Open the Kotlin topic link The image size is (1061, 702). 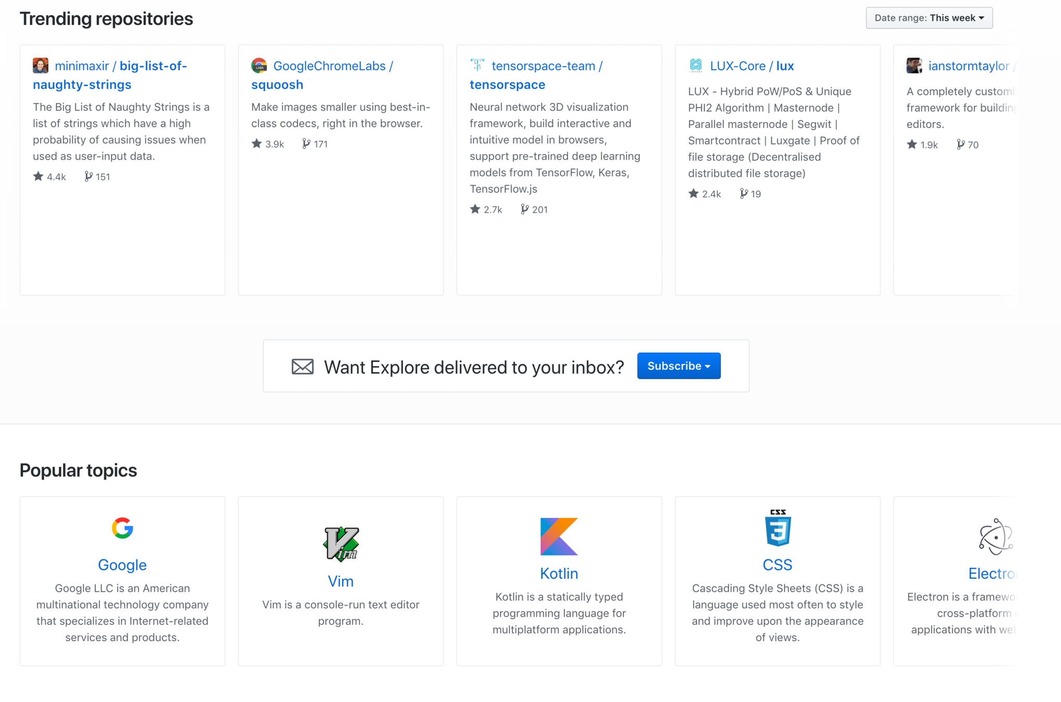[559, 574]
